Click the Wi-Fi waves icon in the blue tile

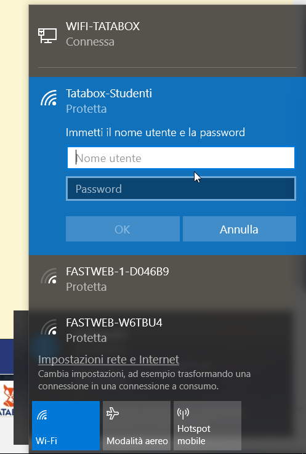(x=42, y=415)
